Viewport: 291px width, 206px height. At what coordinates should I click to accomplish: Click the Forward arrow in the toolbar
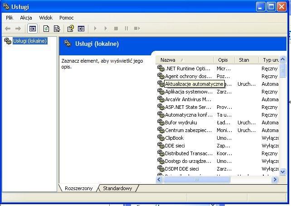pyautogui.click(x=18, y=29)
